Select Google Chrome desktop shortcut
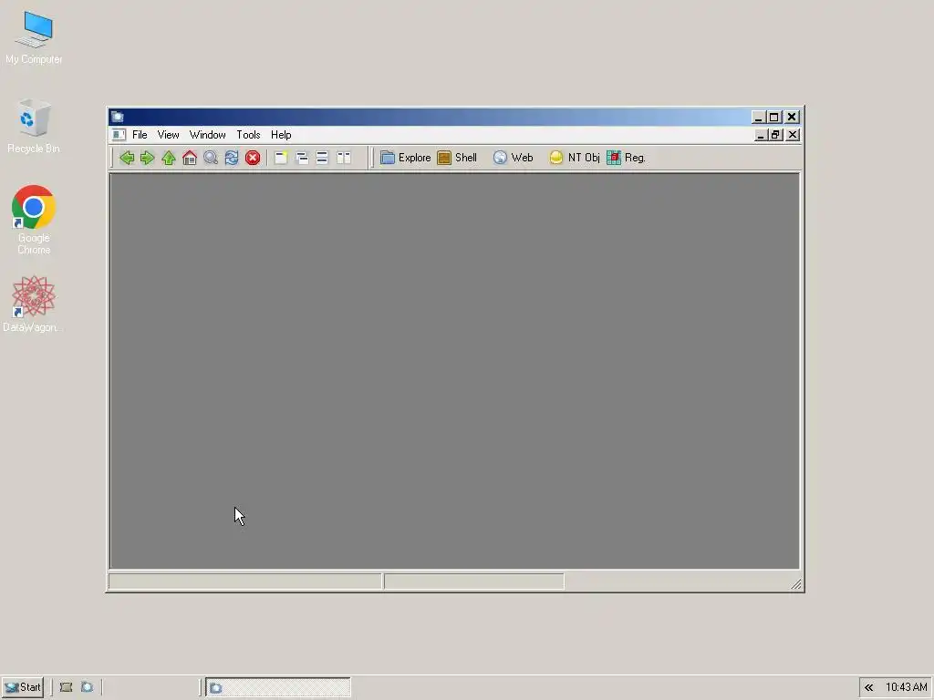Image resolution: width=934 pixels, height=700 pixels. click(34, 220)
